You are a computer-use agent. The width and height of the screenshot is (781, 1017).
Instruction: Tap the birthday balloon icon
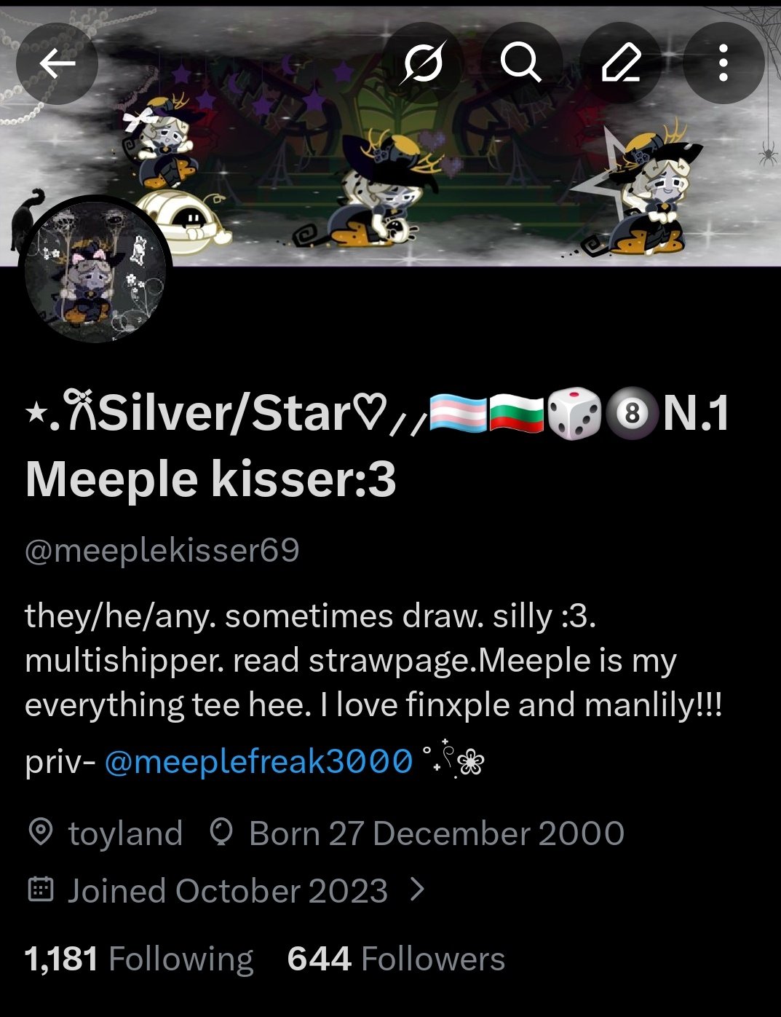pyautogui.click(x=221, y=832)
